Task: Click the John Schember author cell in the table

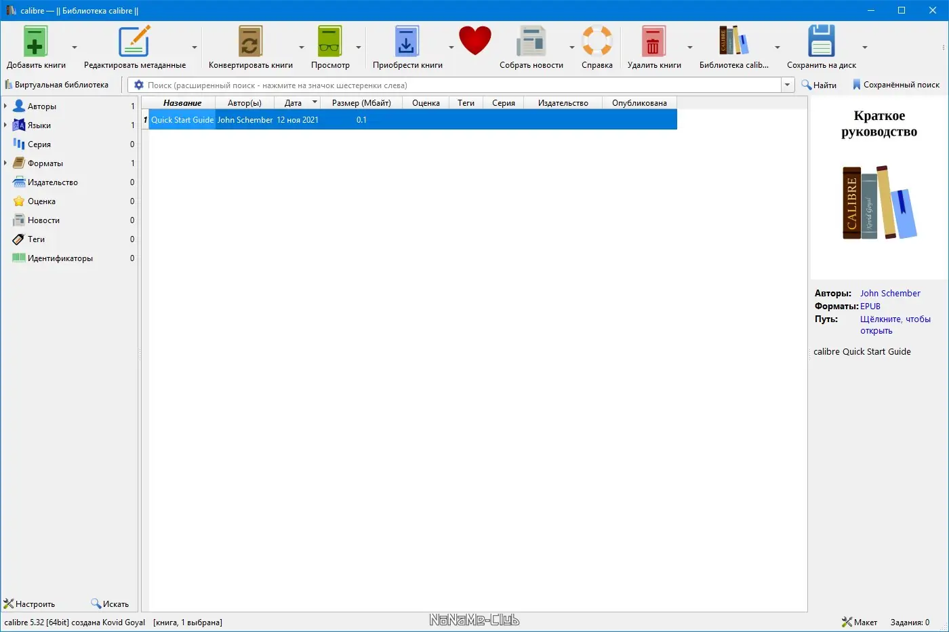Action: click(245, 120)
